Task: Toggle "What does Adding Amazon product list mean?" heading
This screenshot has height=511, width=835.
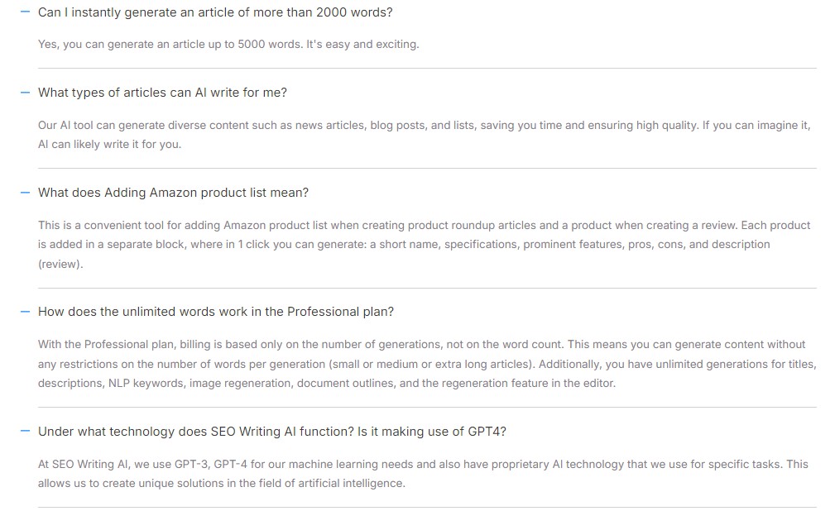Action: 173,193
